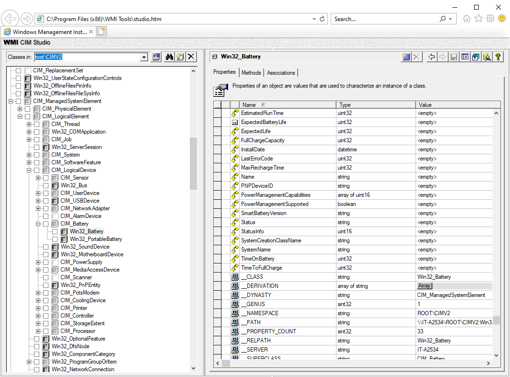Click the instances list view icon
This screenshot has height=377, width=510.
(x=465, y=57)
